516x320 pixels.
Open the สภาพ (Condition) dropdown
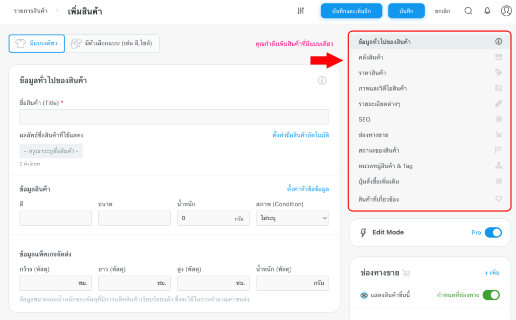click(x=292, y=218)
